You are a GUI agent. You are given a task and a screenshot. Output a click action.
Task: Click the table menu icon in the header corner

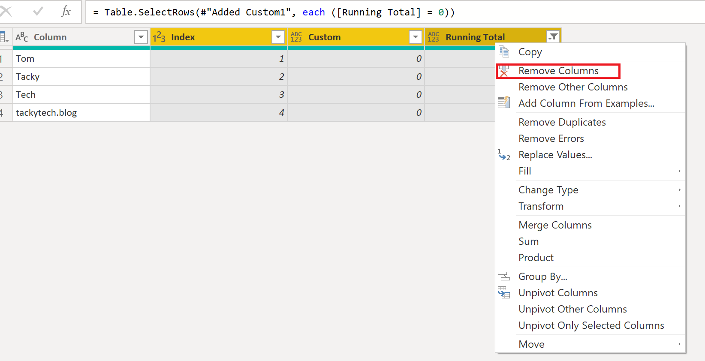pos(4,37)
